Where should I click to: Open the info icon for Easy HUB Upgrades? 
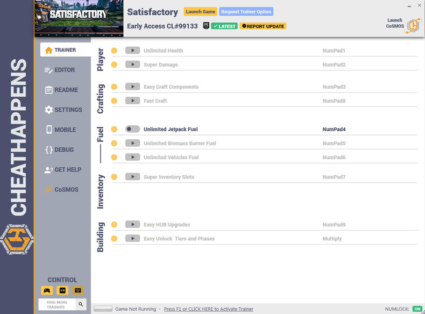click(x=114, y=225)
